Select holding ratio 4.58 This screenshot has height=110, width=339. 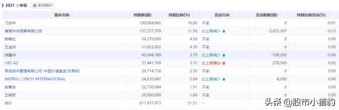pyautogui.click(x=194, y=39)
